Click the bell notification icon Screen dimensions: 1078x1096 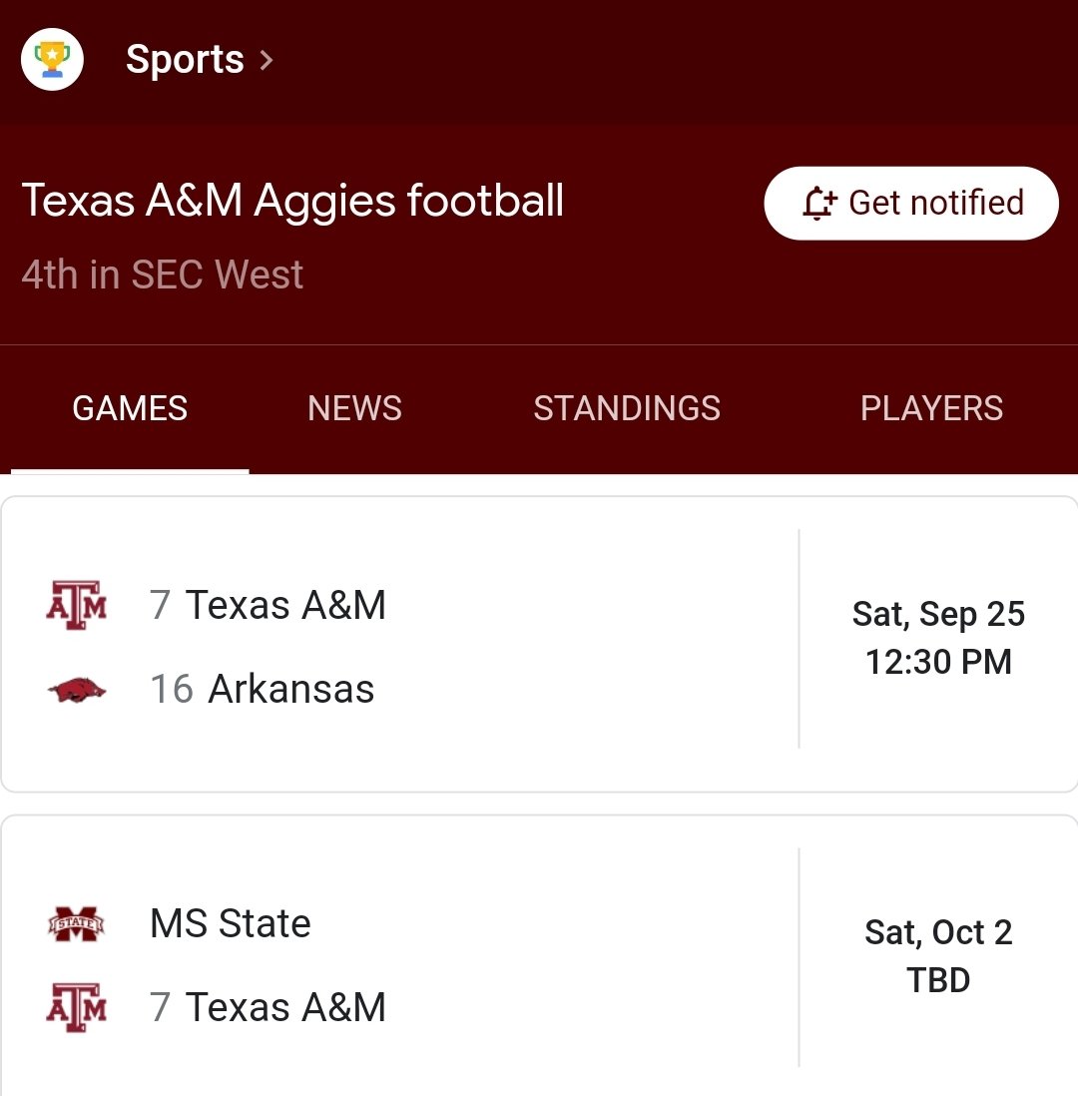point(818,204)
